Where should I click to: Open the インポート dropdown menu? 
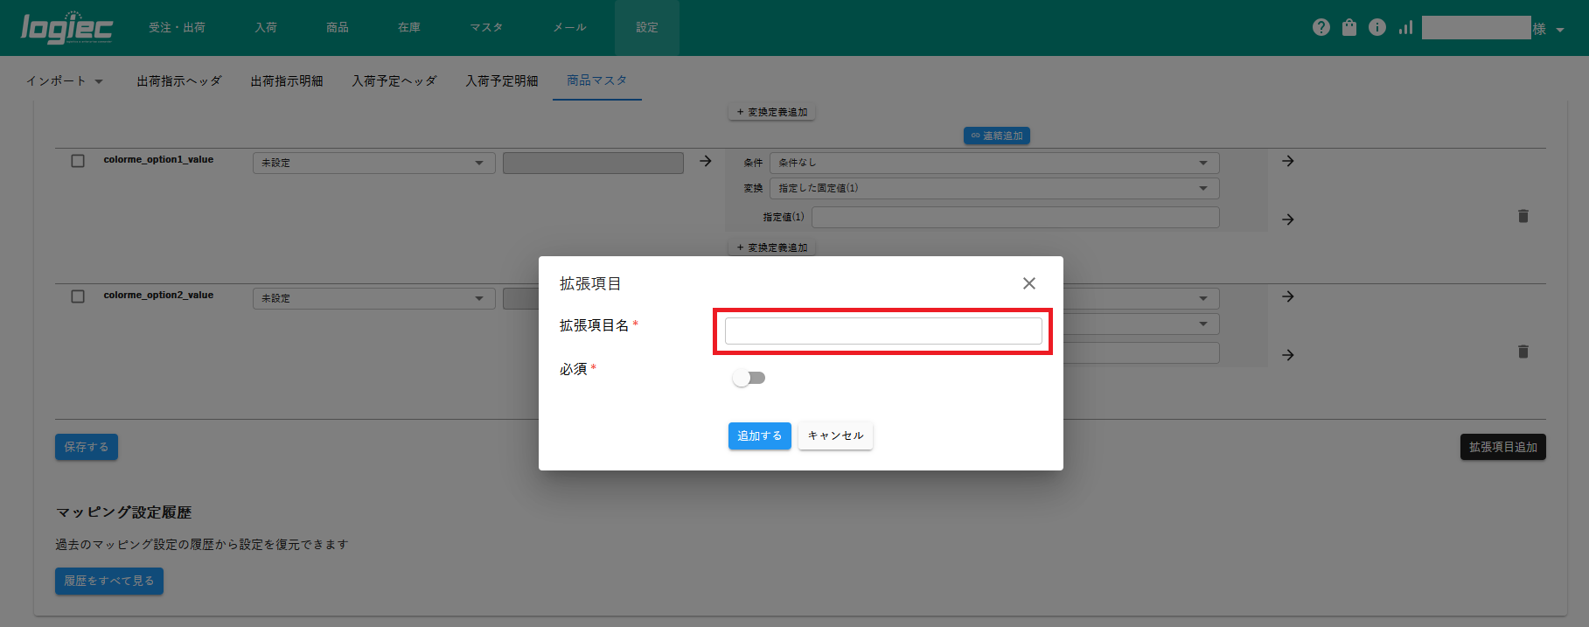click(65, 81)
